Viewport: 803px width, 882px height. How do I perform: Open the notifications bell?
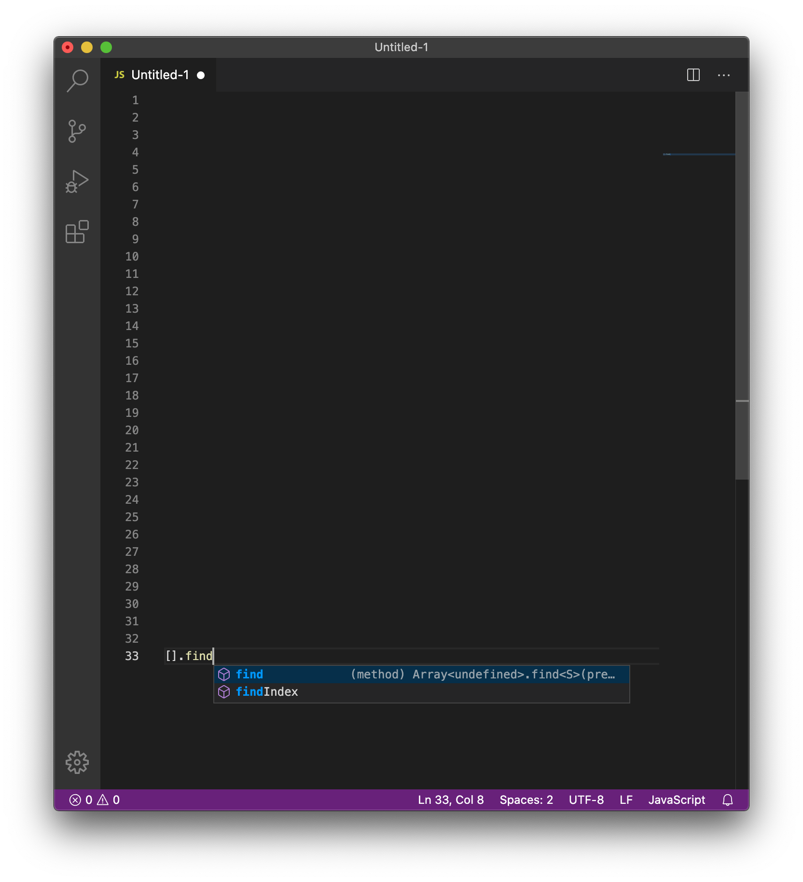[727, 799]
